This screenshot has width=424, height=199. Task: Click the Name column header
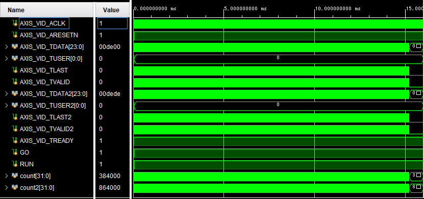[x=46, y=10]
